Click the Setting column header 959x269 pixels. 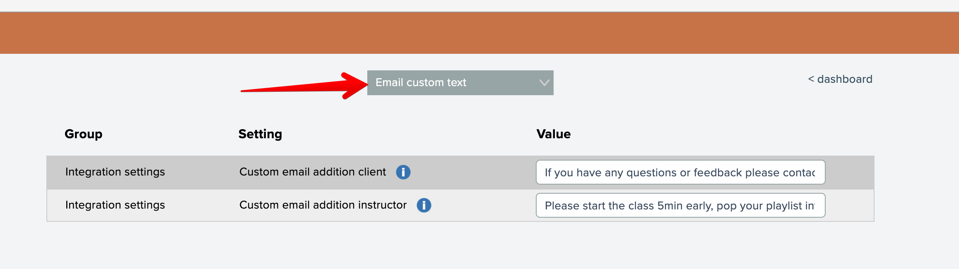[260, 134]
